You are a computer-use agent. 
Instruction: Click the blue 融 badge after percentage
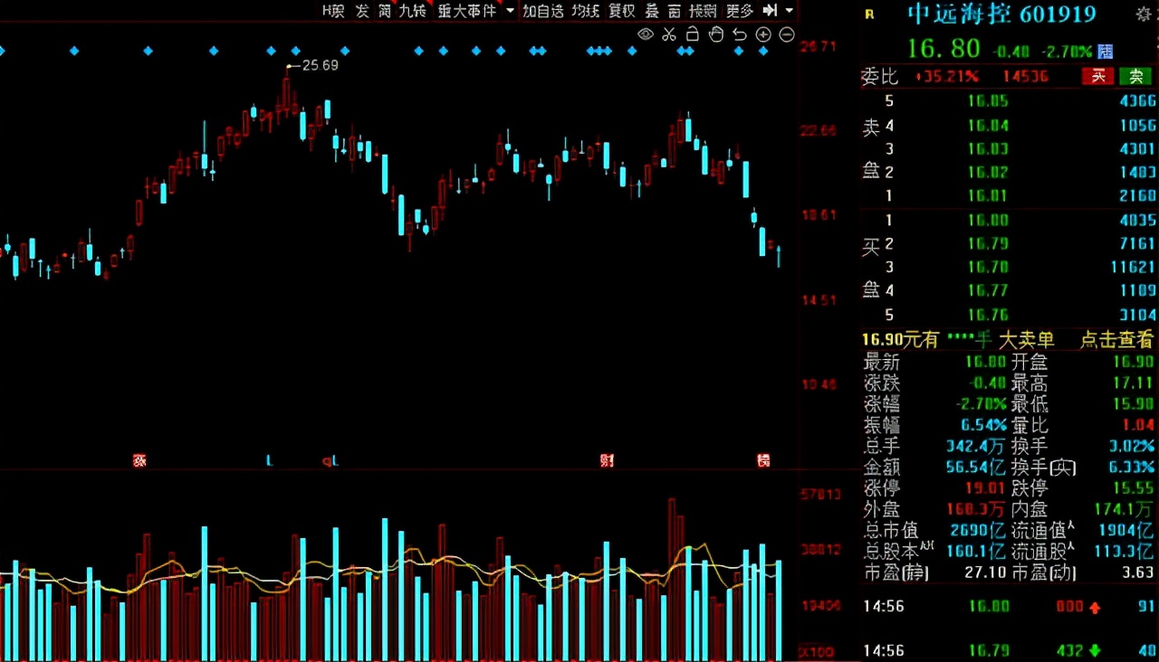click(x=1106, y=52)
